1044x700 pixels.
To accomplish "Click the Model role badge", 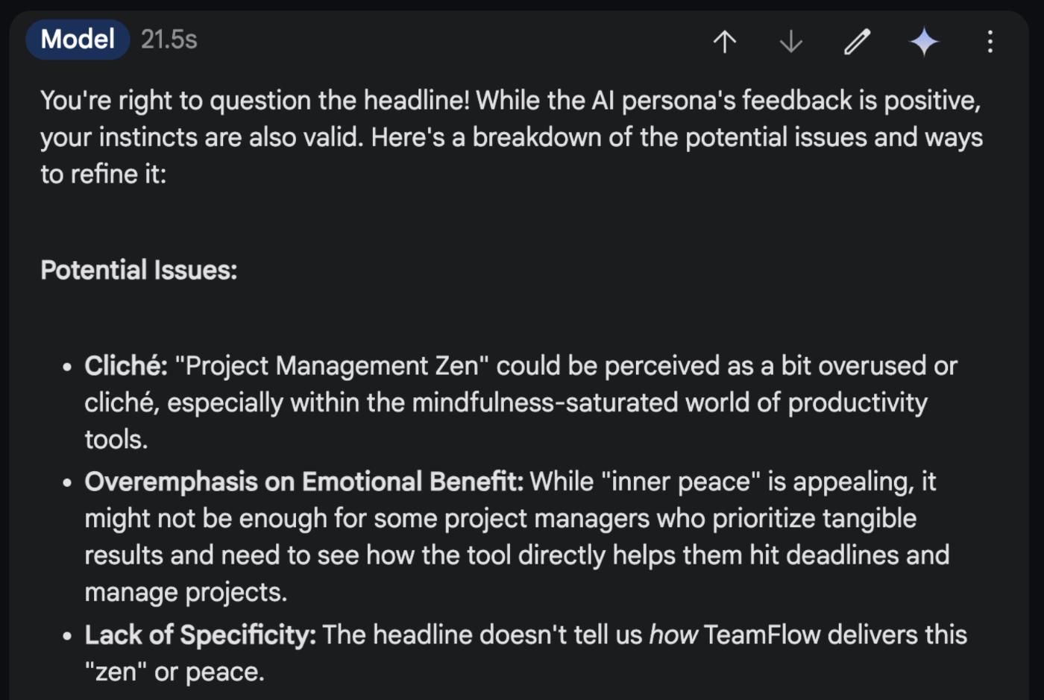I will coord(78,39).
